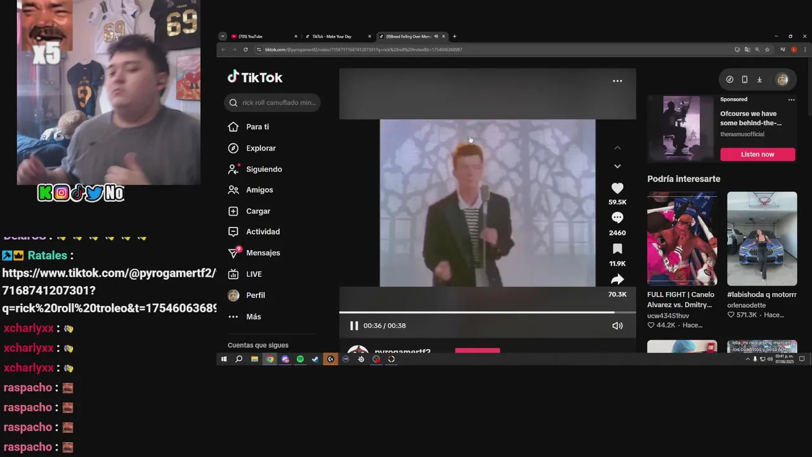Image resolution: width=812 pixels, height=457 pixels.
Task: Click the Cuentas que sigues heading
Action: pos(258,345)
